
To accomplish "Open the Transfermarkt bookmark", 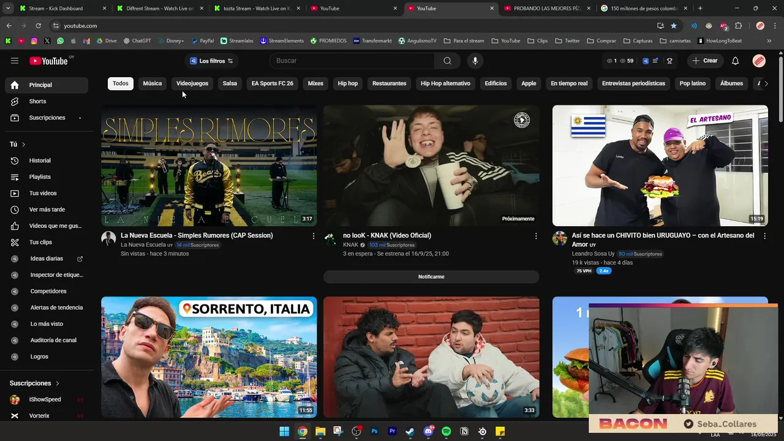I will 372,41.
